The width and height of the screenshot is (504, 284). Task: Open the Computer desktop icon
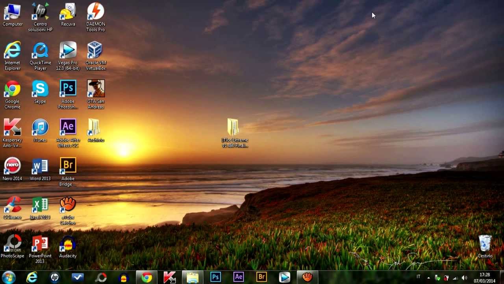click(x=12, y=15)
